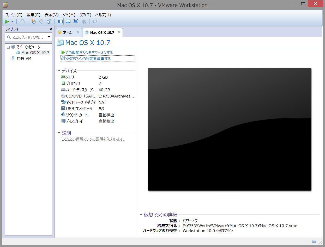Open the snapshot manager wrench-clock icon
Screen dimensions: 325x247
point(49,22)
